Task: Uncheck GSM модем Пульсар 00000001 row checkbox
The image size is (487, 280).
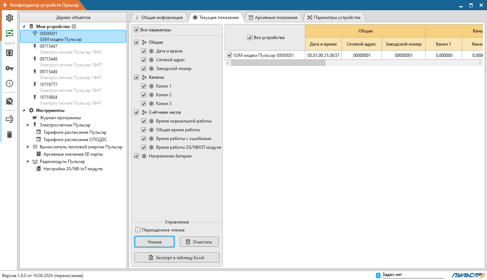Action: pyautogui.click(x=229, y=55)
